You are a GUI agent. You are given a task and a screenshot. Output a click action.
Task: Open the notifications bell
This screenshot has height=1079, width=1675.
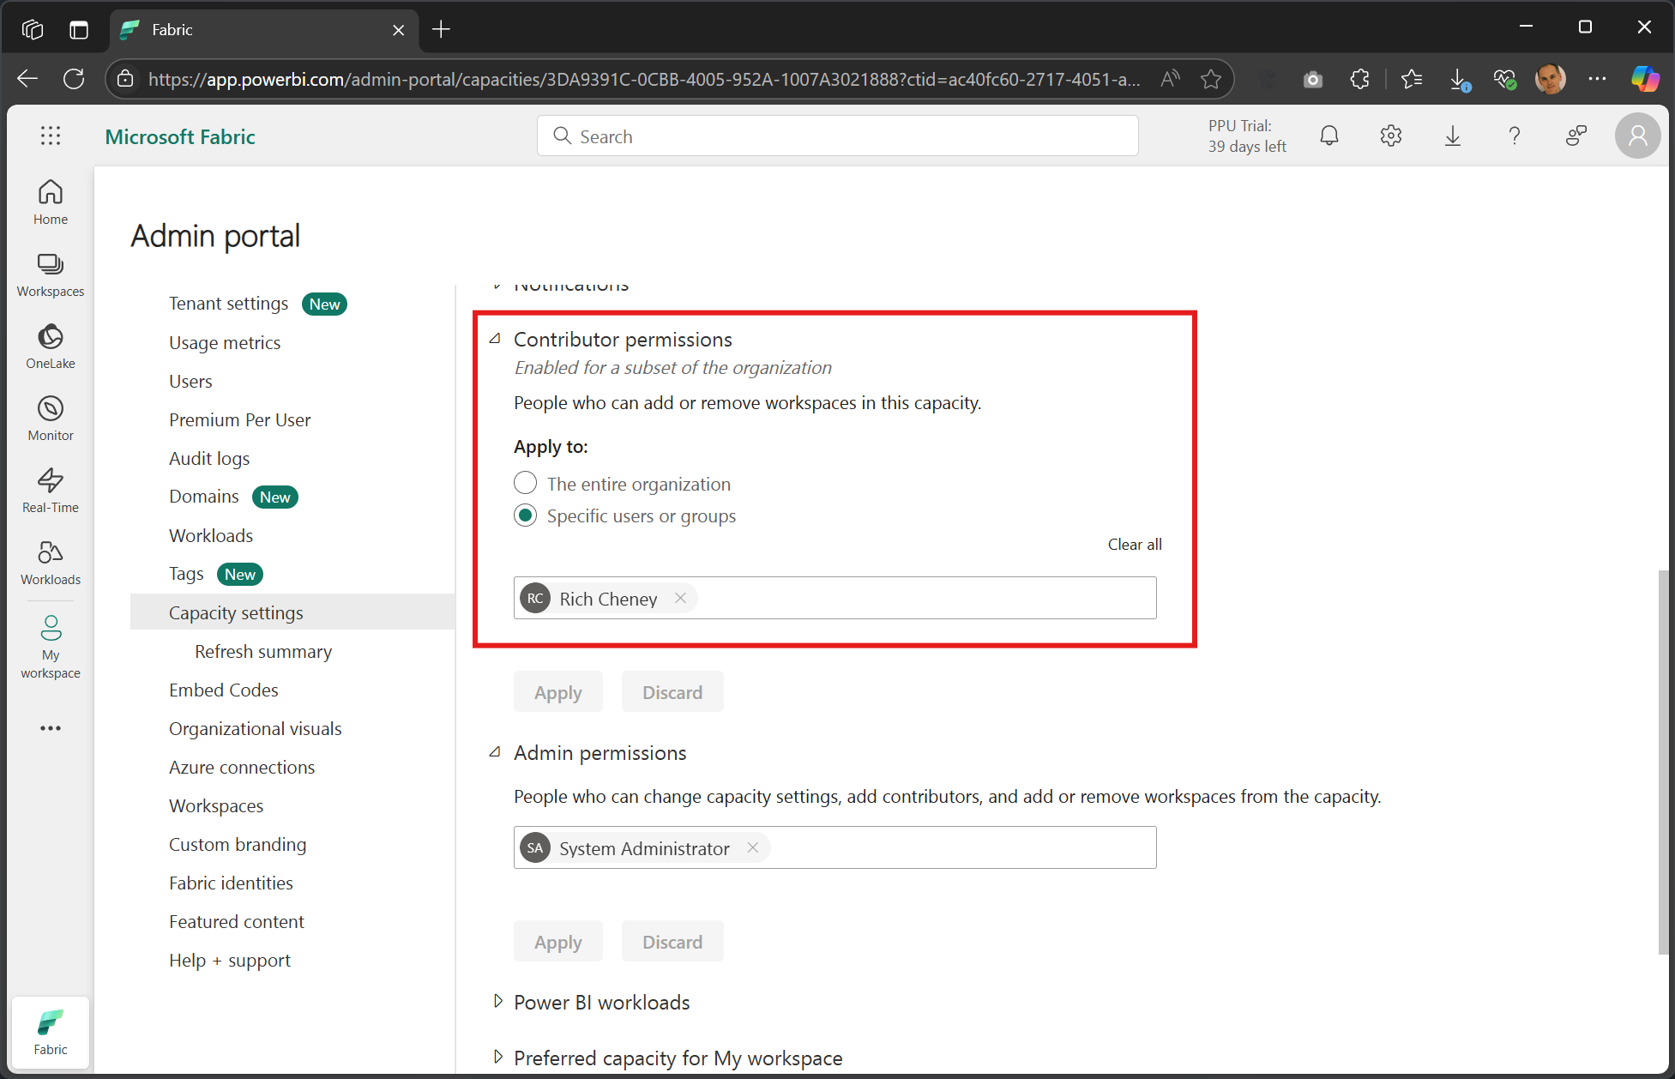[x=1329, y=136]
